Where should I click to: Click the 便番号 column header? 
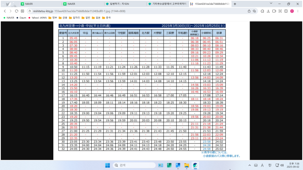pyautogui.click(x=63, y=33)
